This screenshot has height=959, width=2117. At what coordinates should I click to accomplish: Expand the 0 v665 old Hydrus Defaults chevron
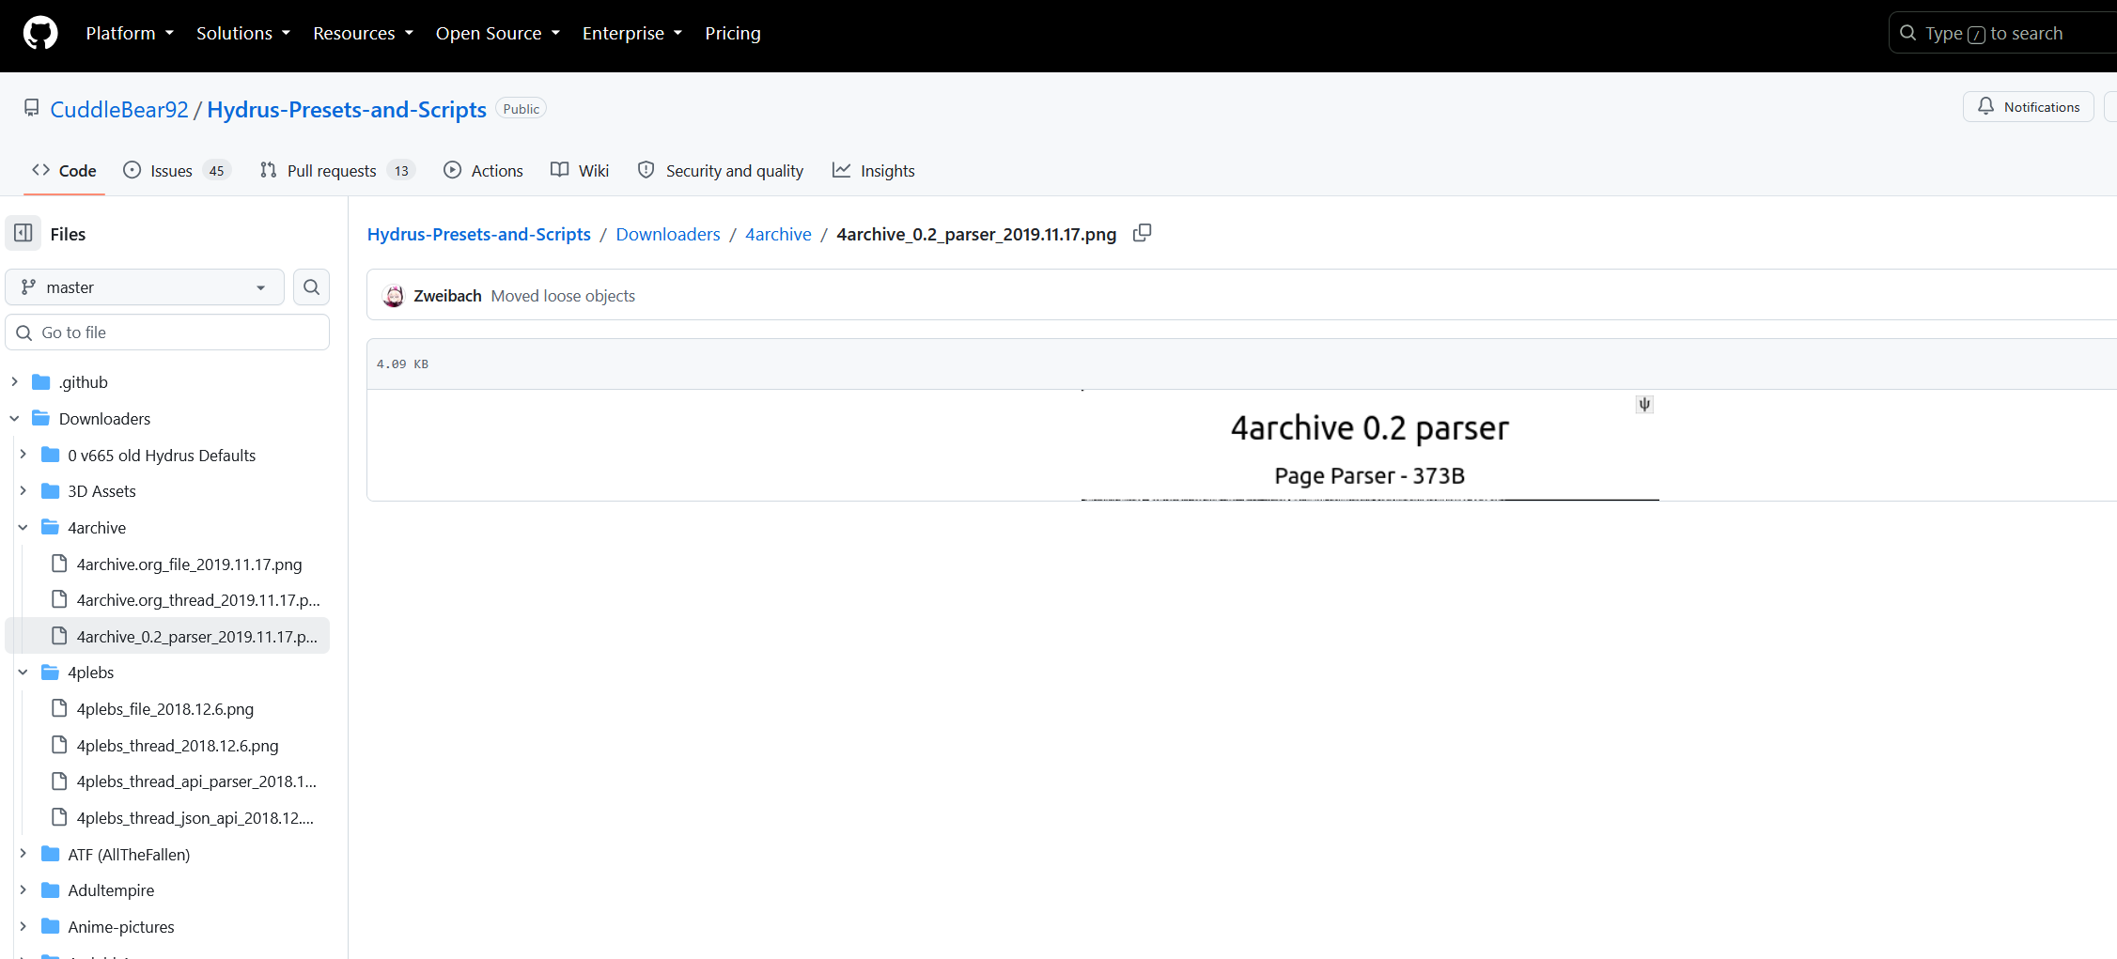(23, 454)
